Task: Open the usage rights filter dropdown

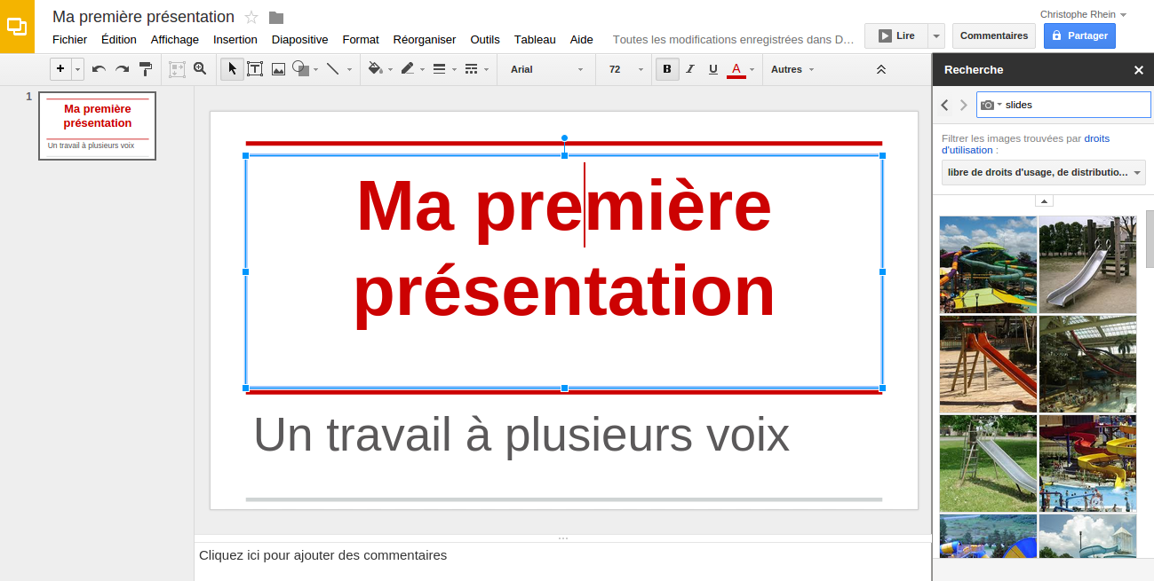Action: coord(1042,172)
